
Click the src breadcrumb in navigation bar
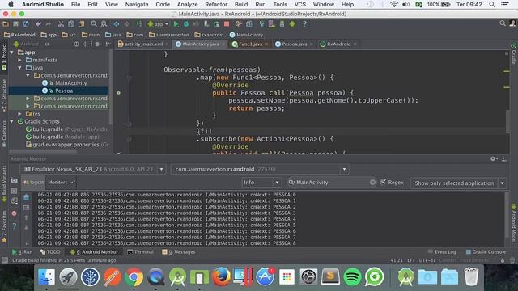coord(69,35)
